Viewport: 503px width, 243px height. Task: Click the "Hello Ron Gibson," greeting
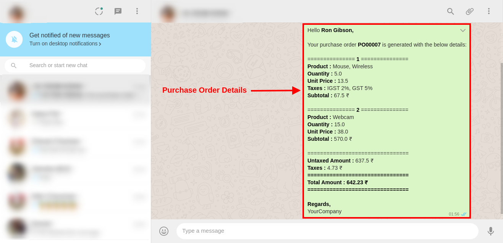[x=330, y=30]
